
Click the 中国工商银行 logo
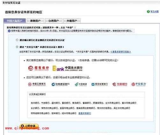click(x=37, y=84)
